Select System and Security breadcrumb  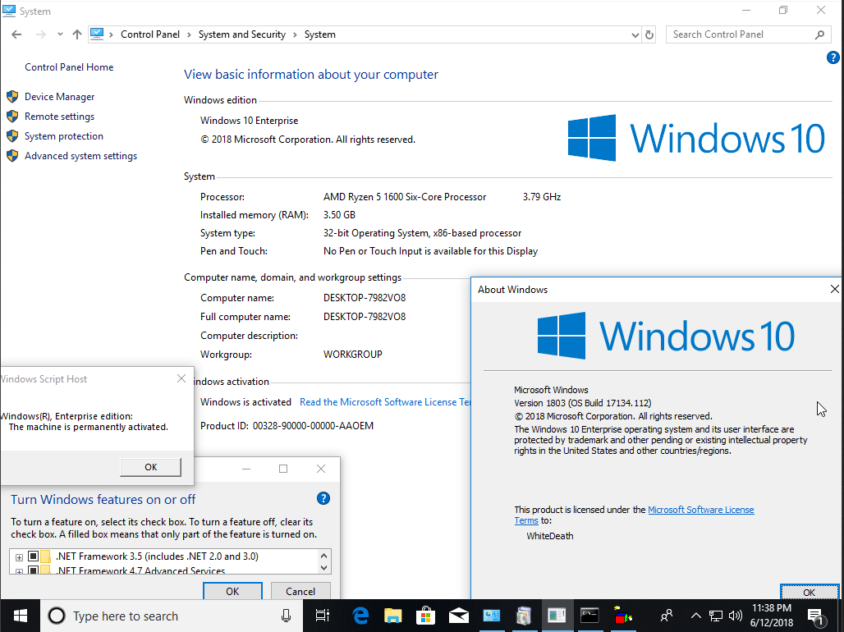coord(241,34)
